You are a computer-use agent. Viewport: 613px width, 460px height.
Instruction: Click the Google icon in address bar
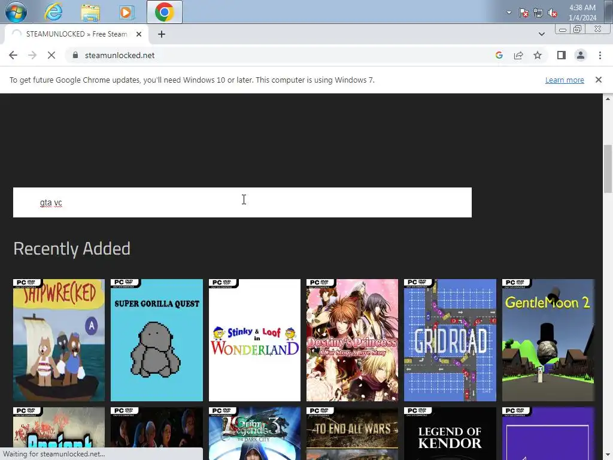tap(499, 55)
